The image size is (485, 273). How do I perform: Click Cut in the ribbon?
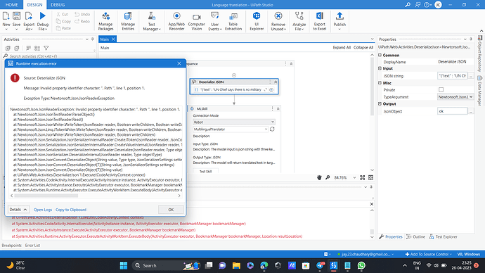coord(63,14)
